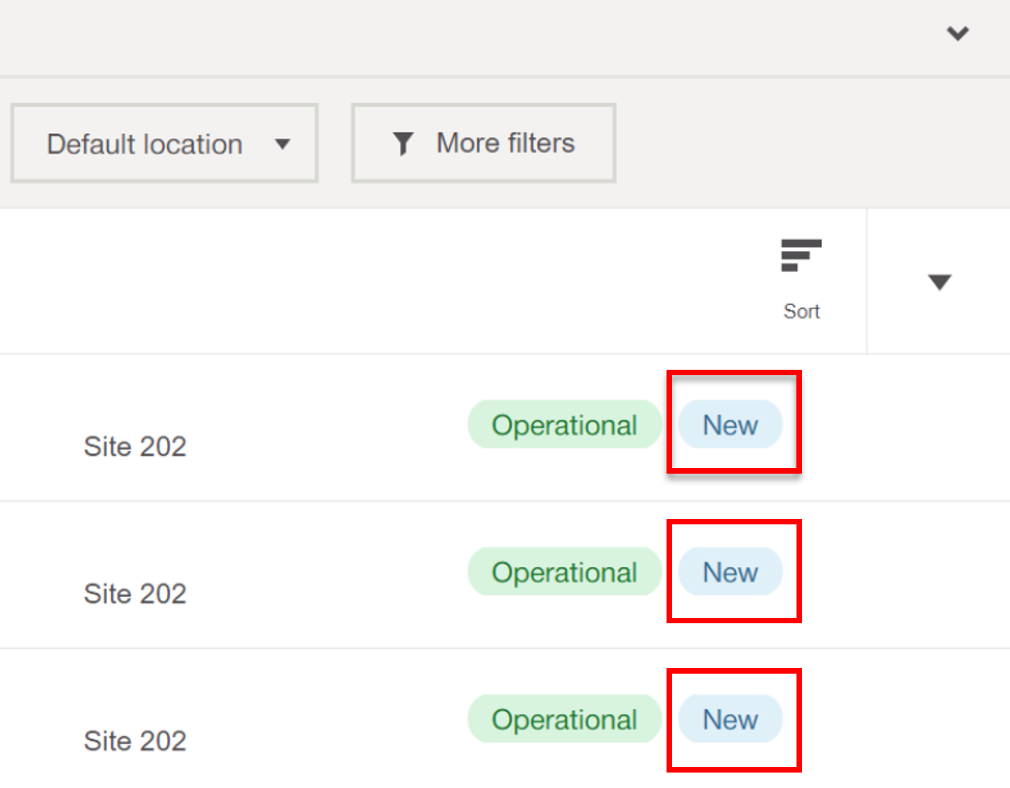
Task: Click the Sort bars icon
Action: click(801, 255)
